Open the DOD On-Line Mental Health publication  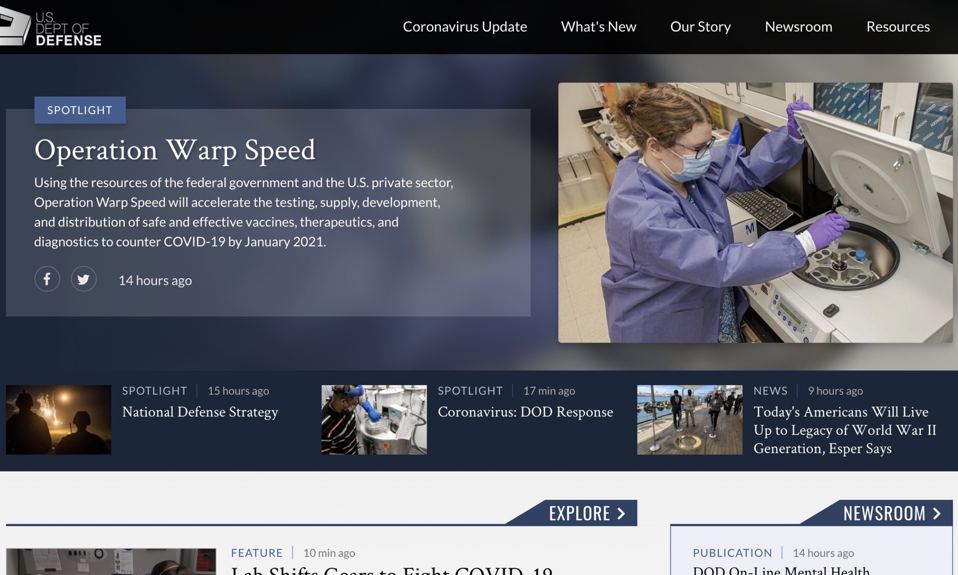[781, 570]
